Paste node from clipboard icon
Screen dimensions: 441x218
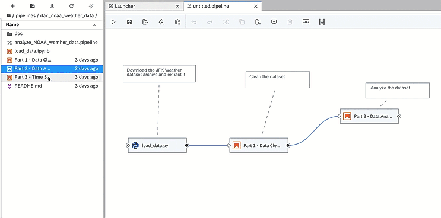coord(258,22)
